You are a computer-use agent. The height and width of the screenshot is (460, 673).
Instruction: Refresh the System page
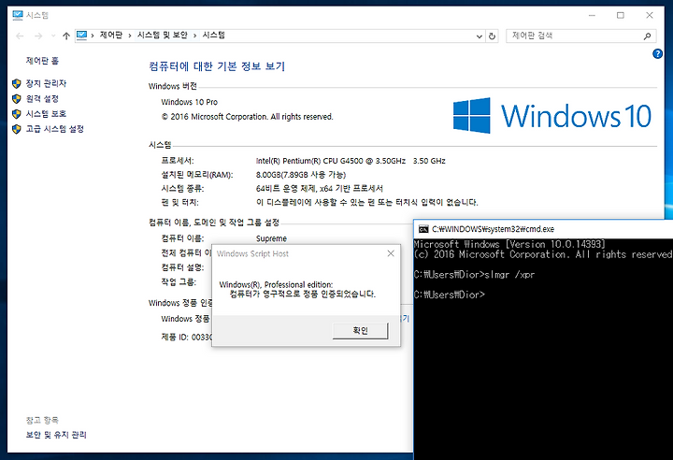click(x=492, y=36)
